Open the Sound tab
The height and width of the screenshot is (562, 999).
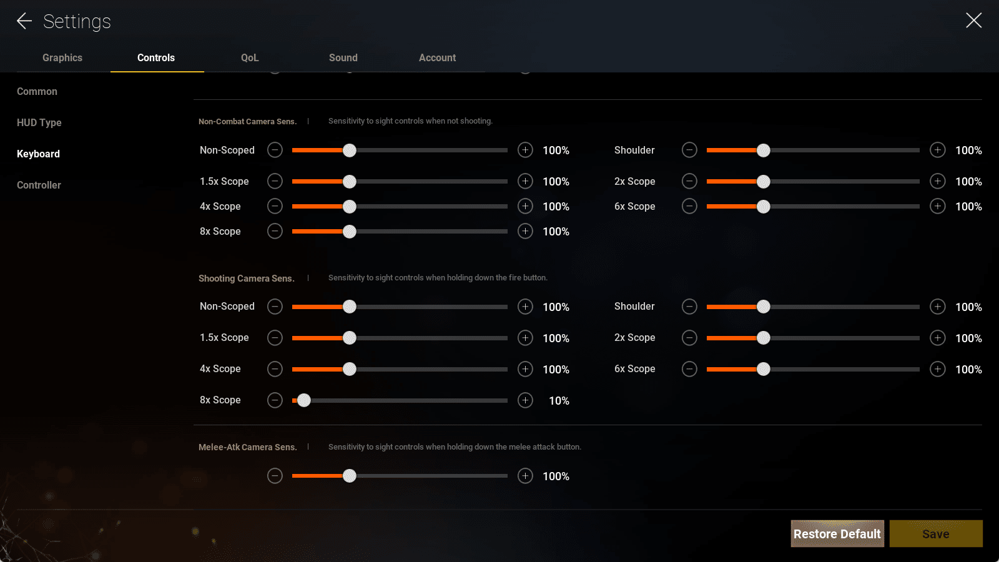click(x=343, y=57)
